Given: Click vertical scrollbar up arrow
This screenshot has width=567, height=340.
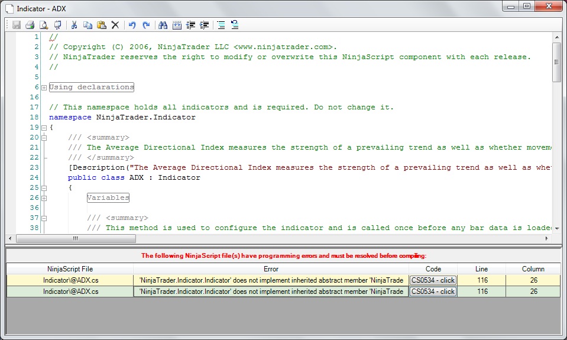Looking at the screenshot, I should click(x=557, y=37).
